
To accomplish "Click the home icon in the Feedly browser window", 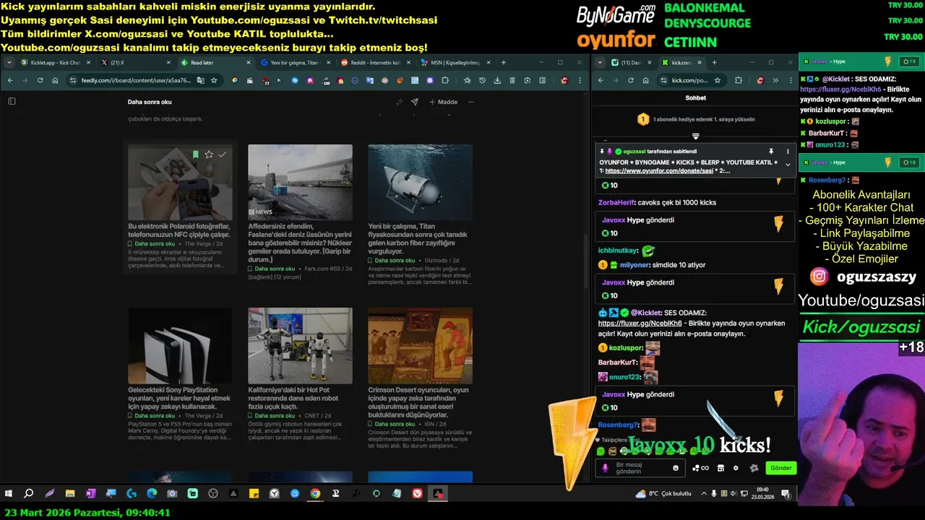I will 55,80.
